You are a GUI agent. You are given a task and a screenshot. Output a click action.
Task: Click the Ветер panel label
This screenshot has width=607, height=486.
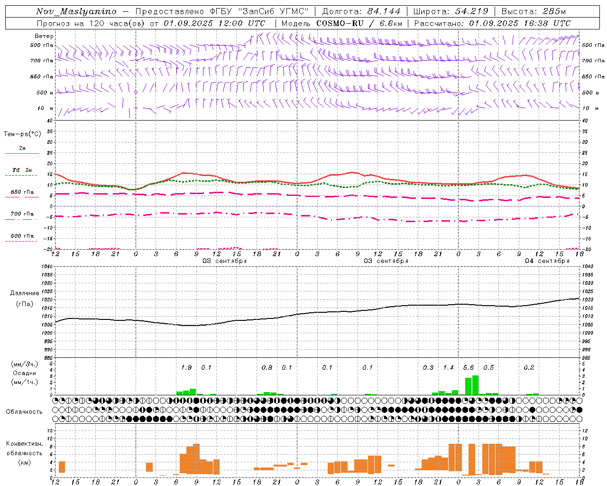[x=44, y=36]
